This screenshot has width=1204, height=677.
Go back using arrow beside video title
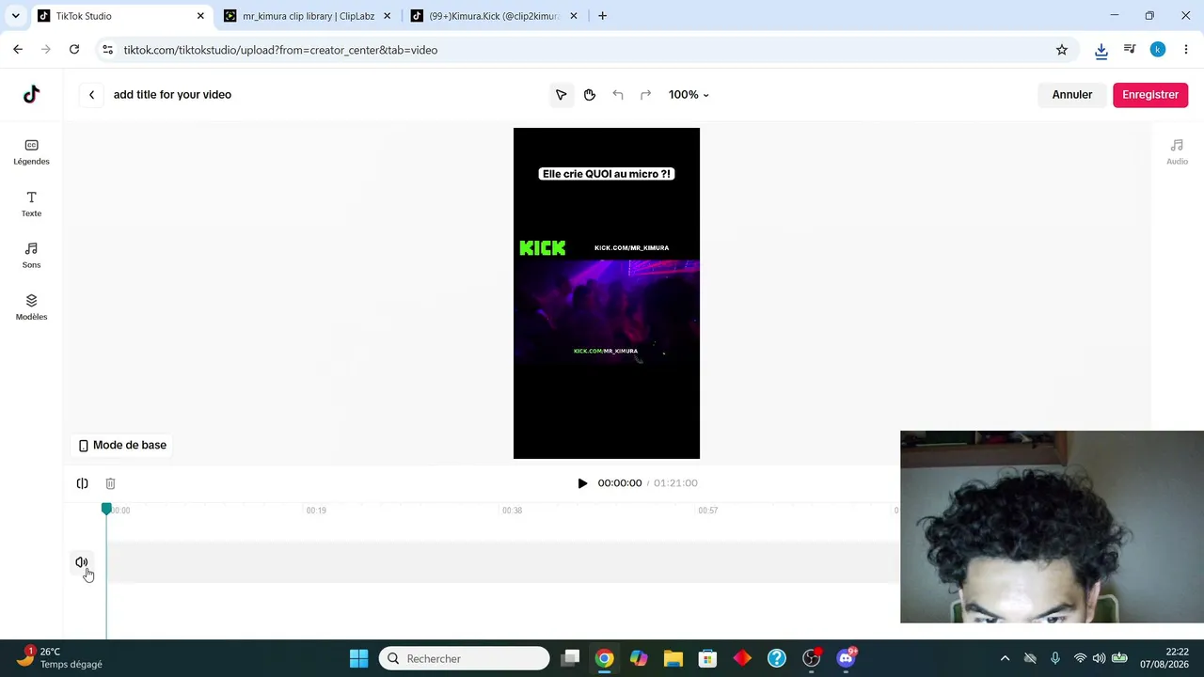tap(91, 95)
